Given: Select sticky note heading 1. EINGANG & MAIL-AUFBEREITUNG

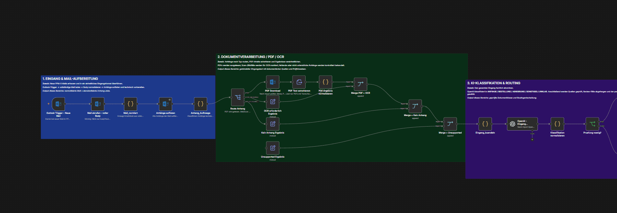Looking at the screenshot, I should pos(70,79).
